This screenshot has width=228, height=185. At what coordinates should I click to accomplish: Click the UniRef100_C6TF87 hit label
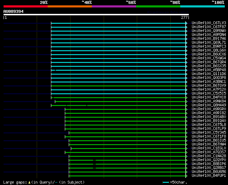pos(209,27)
